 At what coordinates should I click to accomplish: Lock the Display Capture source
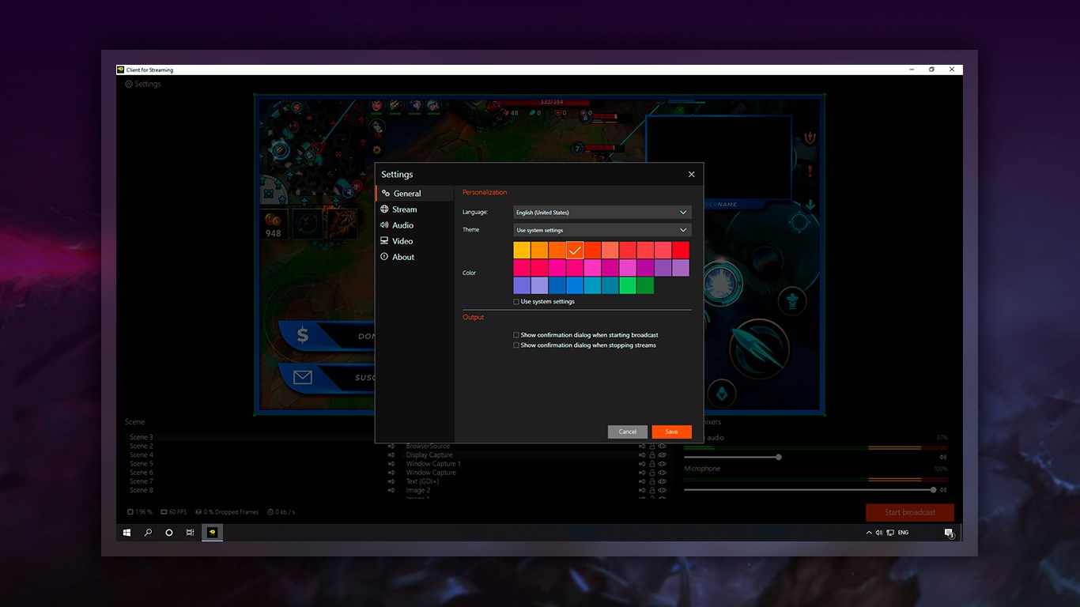[652, 455]
